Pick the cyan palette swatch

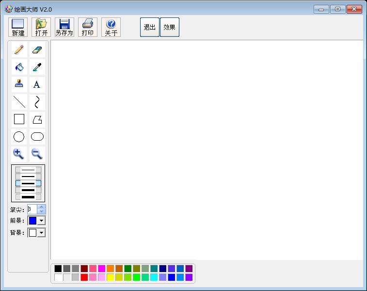[x=154, y=277]
